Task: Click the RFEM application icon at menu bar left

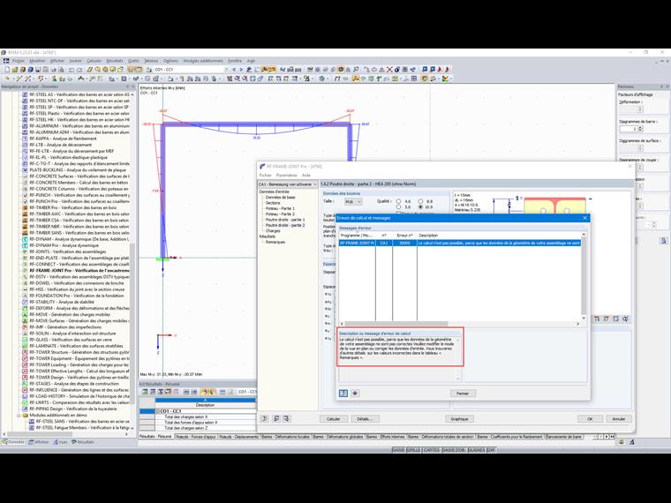Action: coord(6,61)
